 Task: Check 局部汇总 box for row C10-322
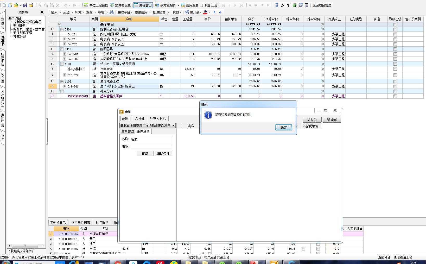[395, 75]
